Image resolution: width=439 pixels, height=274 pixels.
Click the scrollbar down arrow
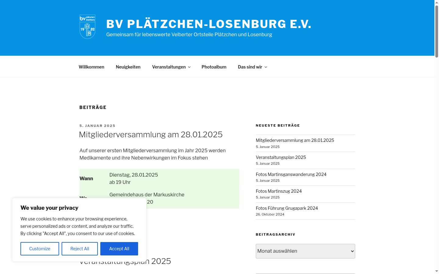pos(437,271)
